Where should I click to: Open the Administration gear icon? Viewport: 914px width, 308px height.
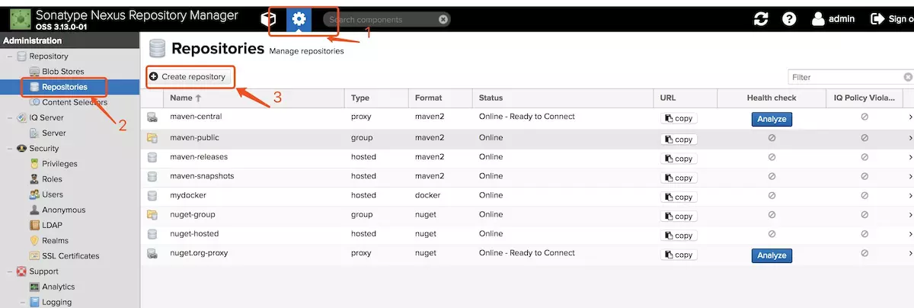299,19
